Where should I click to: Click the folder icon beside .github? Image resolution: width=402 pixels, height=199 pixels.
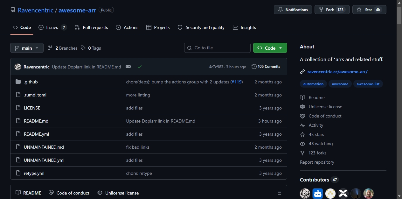coord(18,82)
